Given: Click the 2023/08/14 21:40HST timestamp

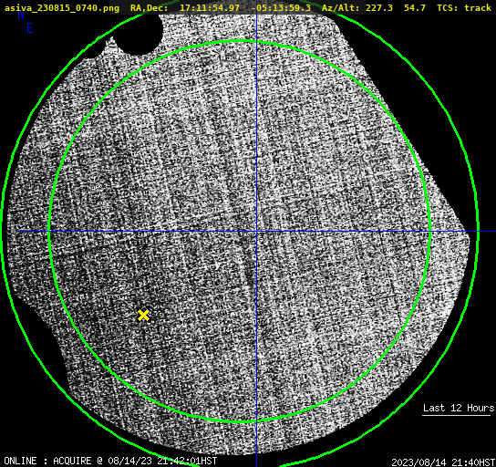Looking at the screenshot, I should (443, 462).
